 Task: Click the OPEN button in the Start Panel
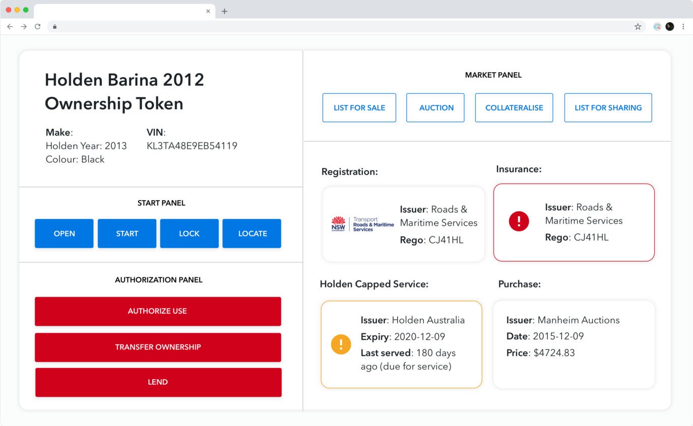[x=64, y=233]
